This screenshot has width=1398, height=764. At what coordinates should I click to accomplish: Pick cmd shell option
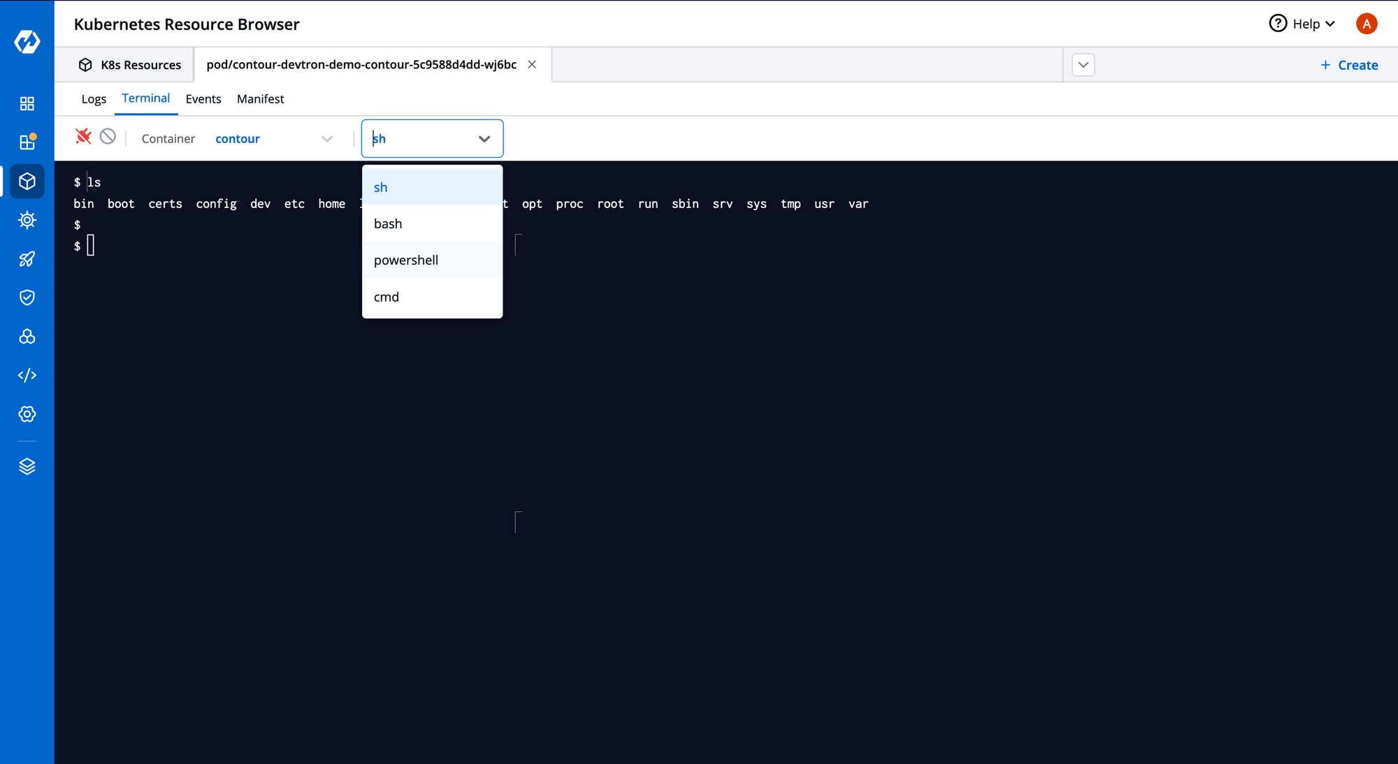[x=432, y=297]
